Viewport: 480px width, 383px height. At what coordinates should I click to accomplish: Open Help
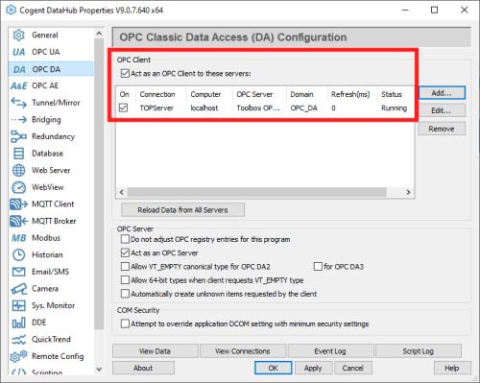(x=452, y=368)
